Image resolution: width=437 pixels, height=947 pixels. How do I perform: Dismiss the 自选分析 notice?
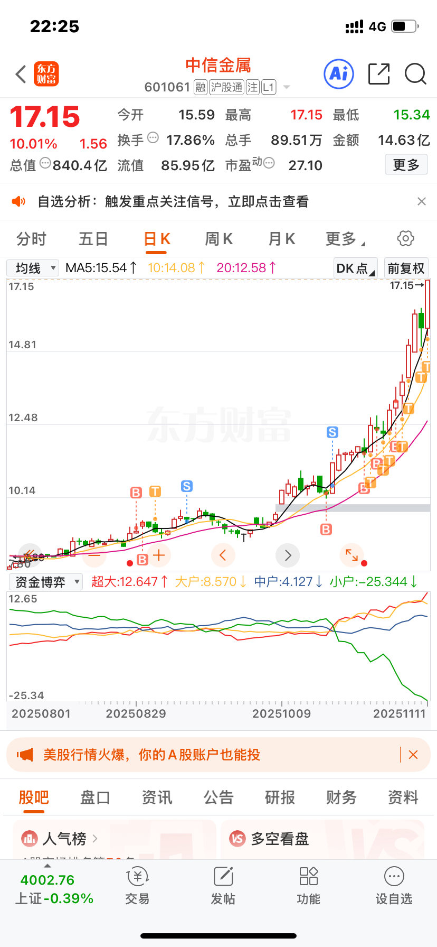[421, 201]
